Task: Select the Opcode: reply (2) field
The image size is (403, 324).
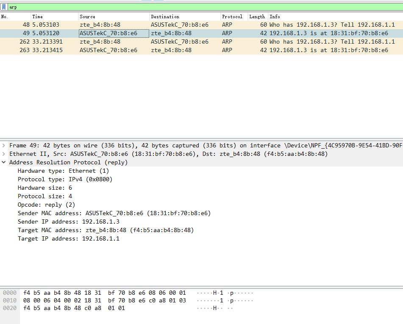Action: click(46, 205)
